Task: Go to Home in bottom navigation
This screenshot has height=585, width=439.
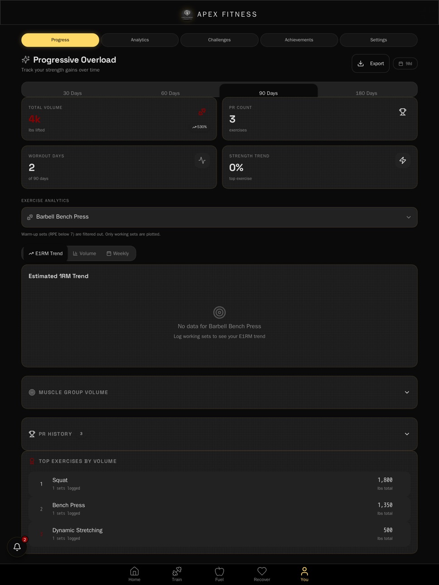Action: 134,574
